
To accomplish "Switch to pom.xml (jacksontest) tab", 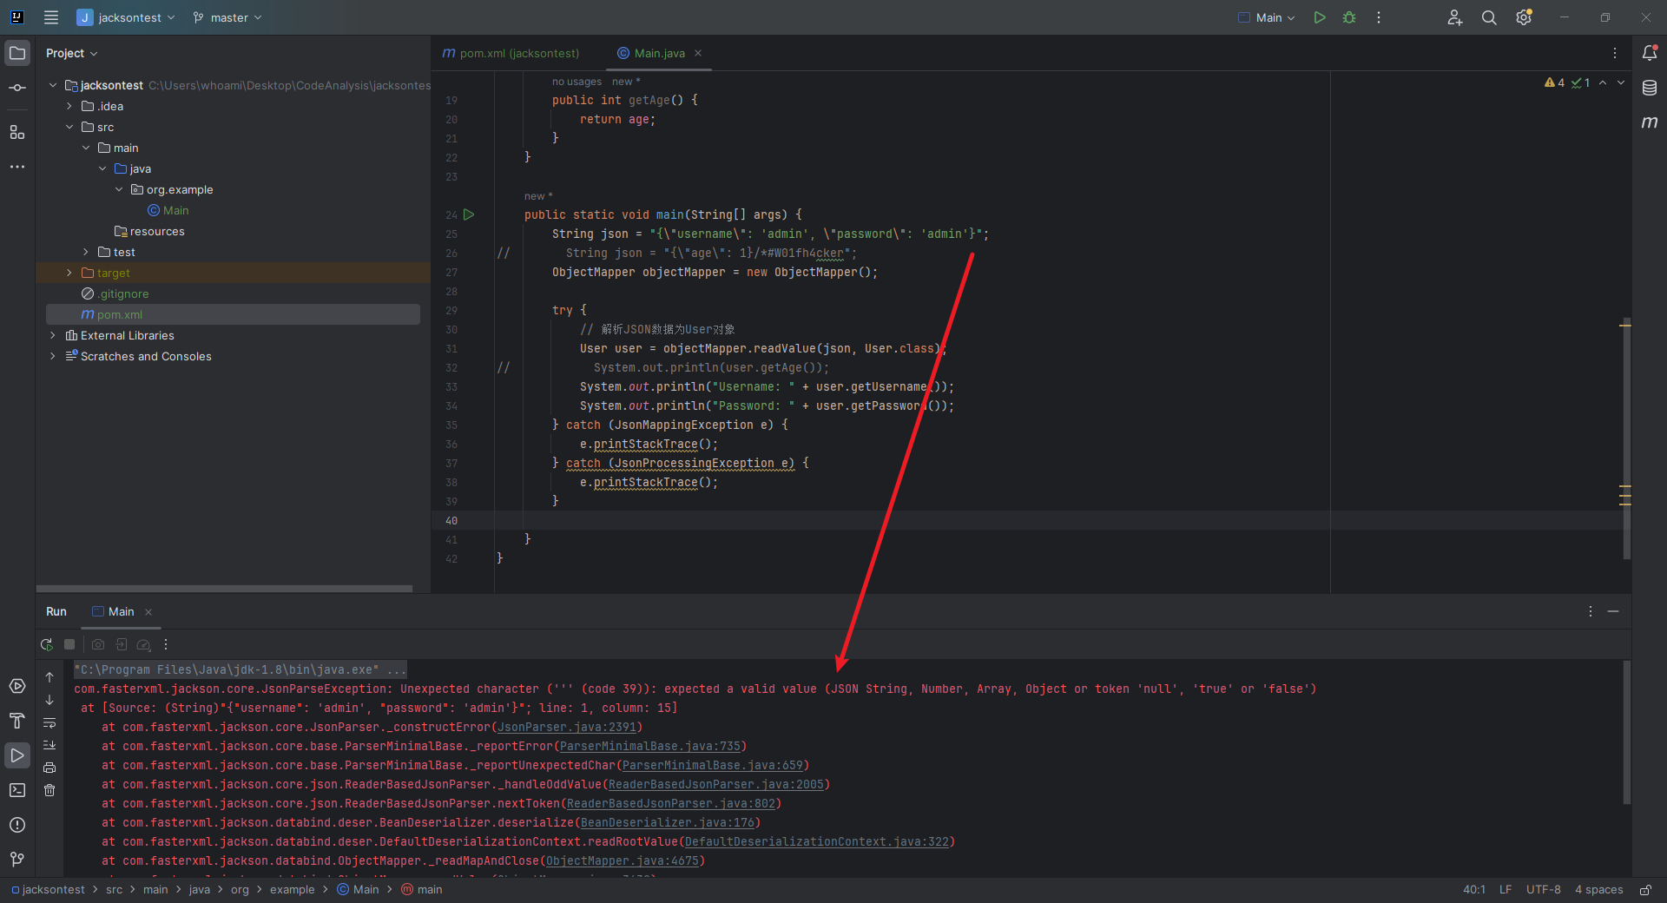I will [x=511, y=53].
